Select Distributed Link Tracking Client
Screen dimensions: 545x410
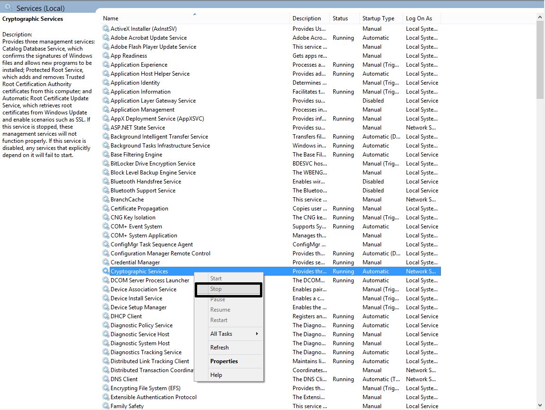point(271,361)
